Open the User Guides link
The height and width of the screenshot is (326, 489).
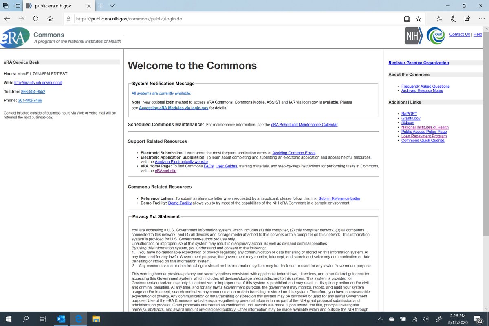[226, 166]
